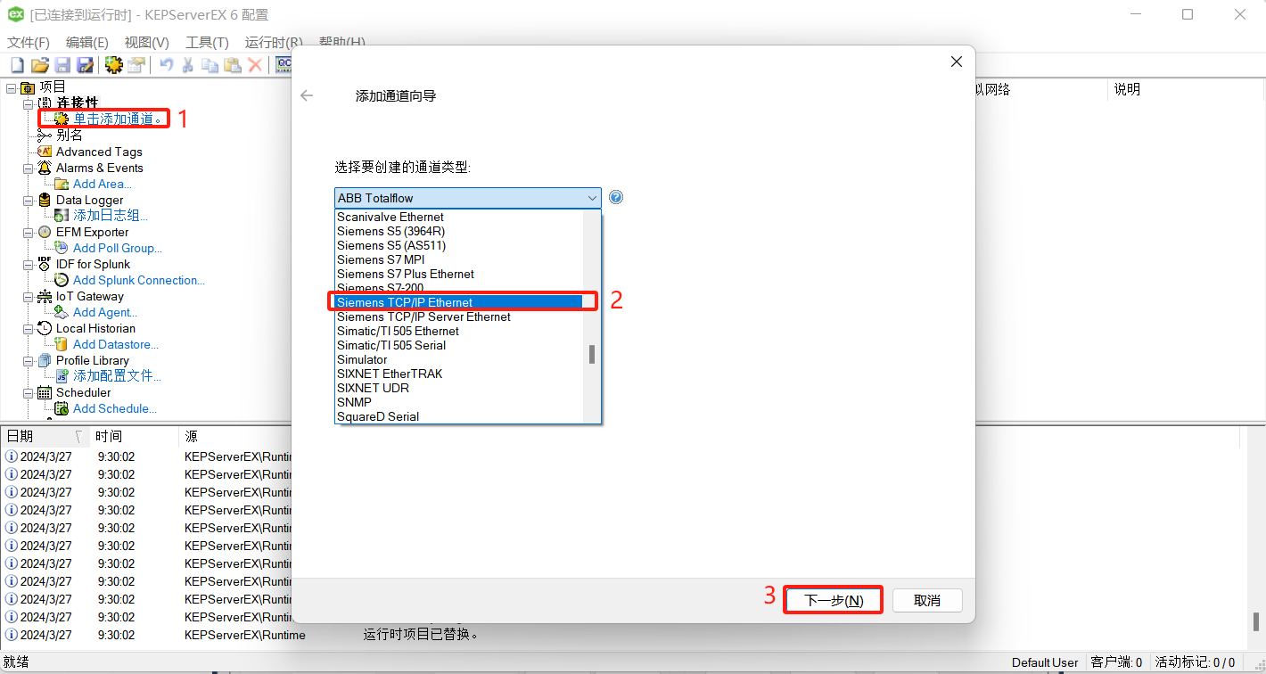
Task: Click the Add Agent... link
Action: 104,312
